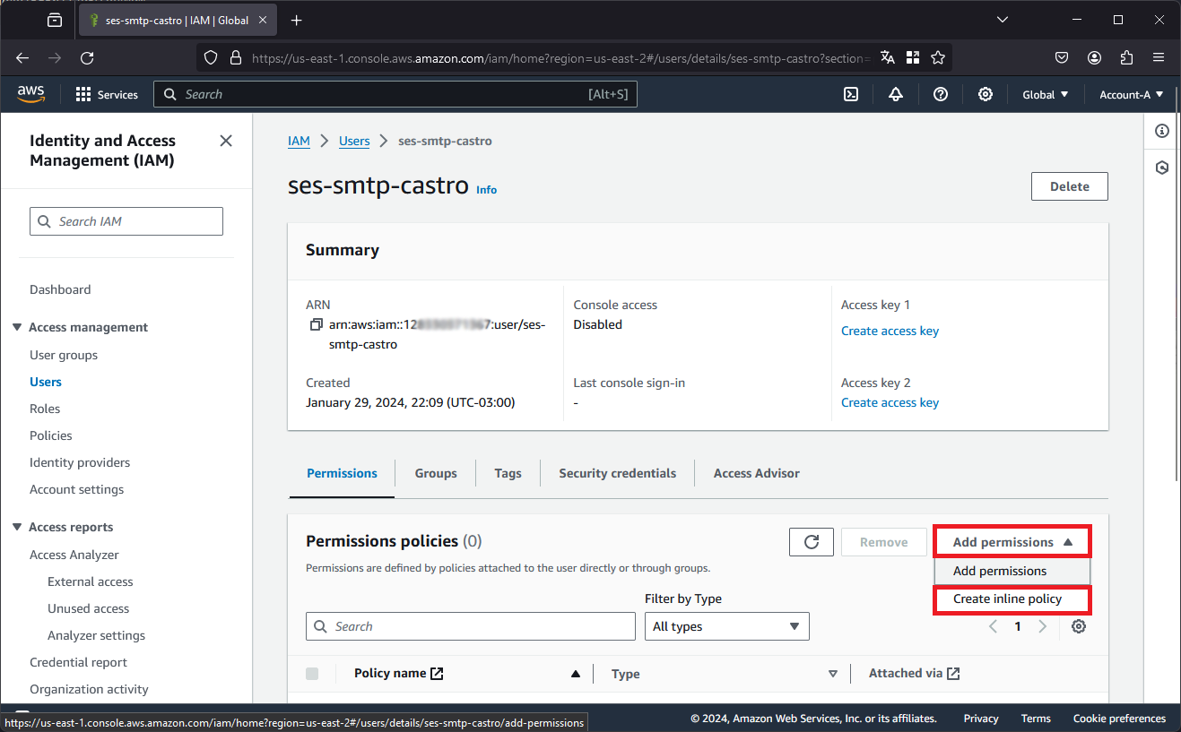The height and width of the screenshot is (732, 1181).
Task: Open the All types filter dropdown
Action: point(727,626)
